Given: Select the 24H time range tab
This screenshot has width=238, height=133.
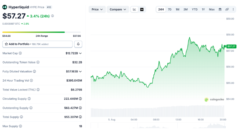Looking at the screenshot, I should 161,9.
